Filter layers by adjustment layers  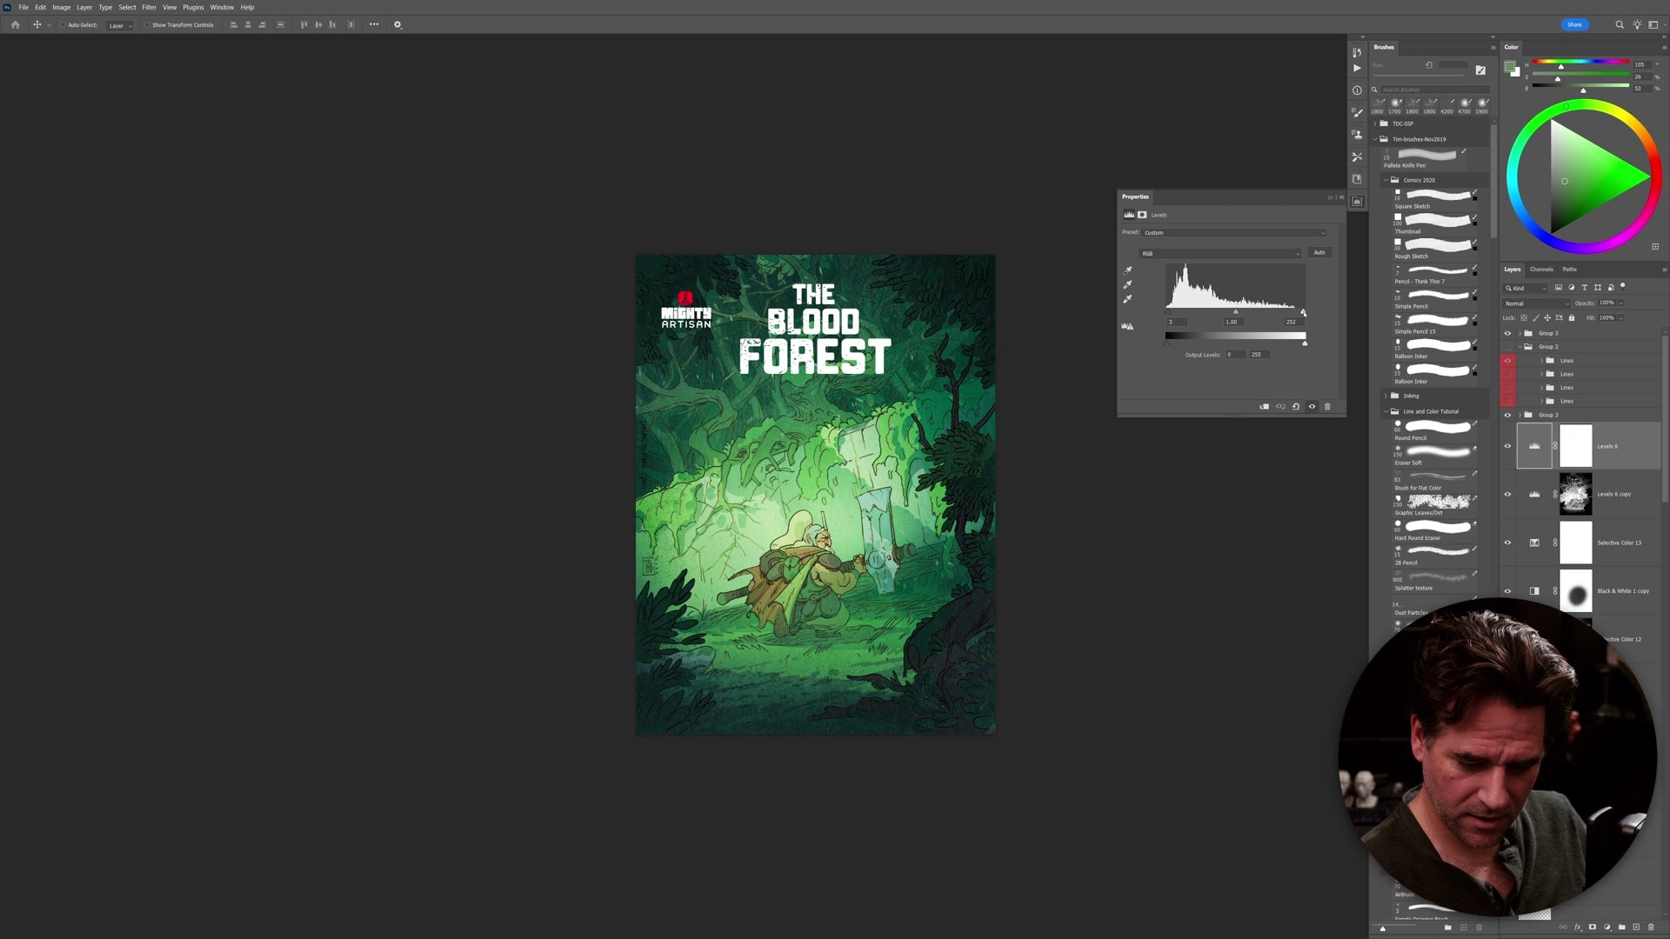tap(1572, 288)
